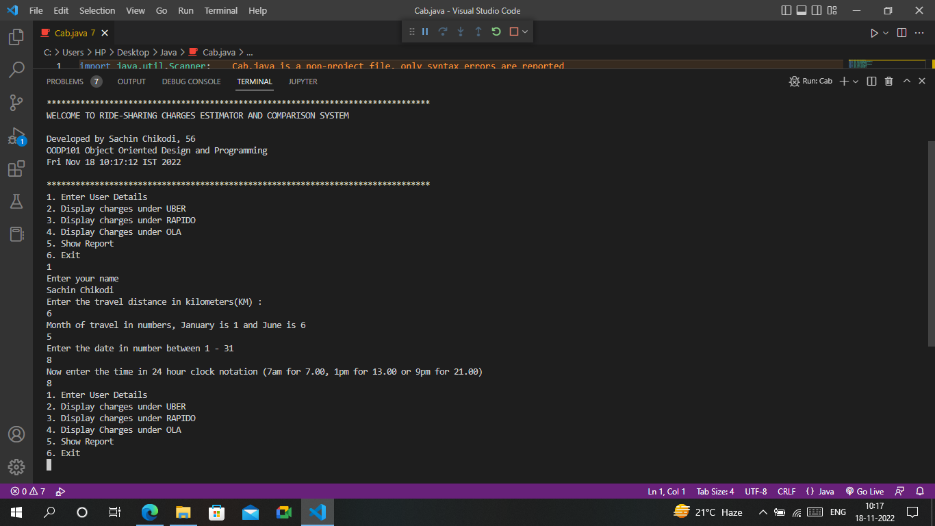The image size is (935, 526).
Task: Open the run button dropdown arrow
Action: pos(886,33)
